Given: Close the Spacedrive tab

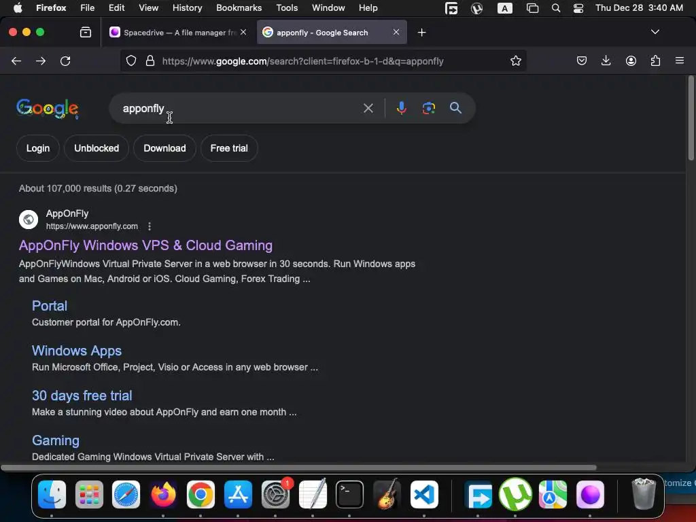Looking at the screenshot, I should [243, 32].
